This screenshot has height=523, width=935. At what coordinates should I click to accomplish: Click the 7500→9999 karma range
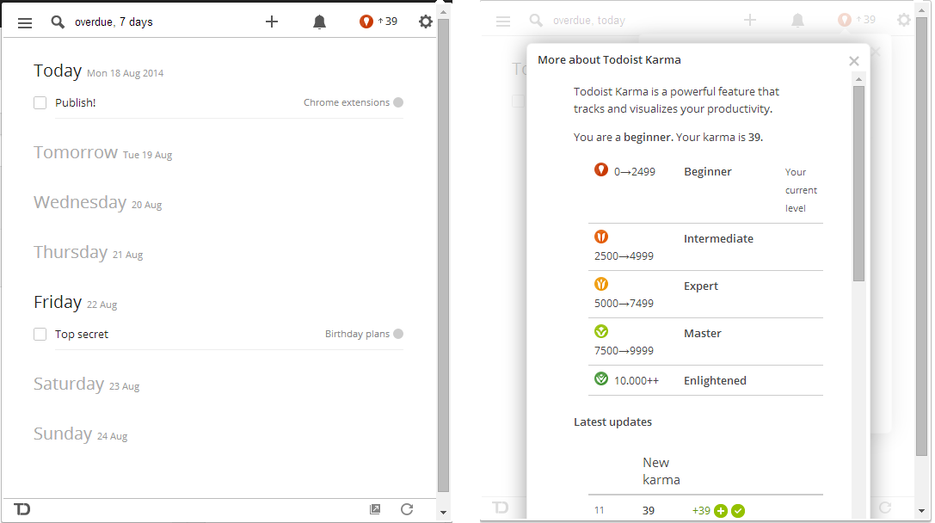click(624, 351)
